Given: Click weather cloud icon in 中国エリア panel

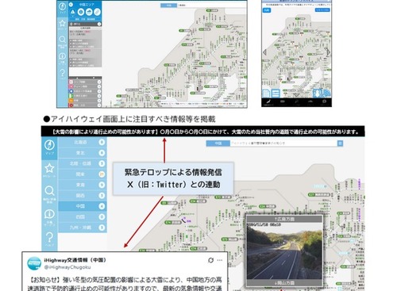Looking at the screenshot, I should coord(89,12).
